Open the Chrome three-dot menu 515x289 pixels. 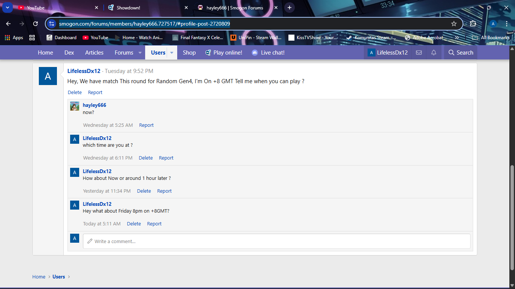coord(506,24)
